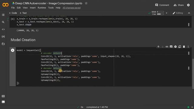The height and width of the screenshot is (109, 194).
Task: Open the files folder panel
Action: [x=3, y=44]
